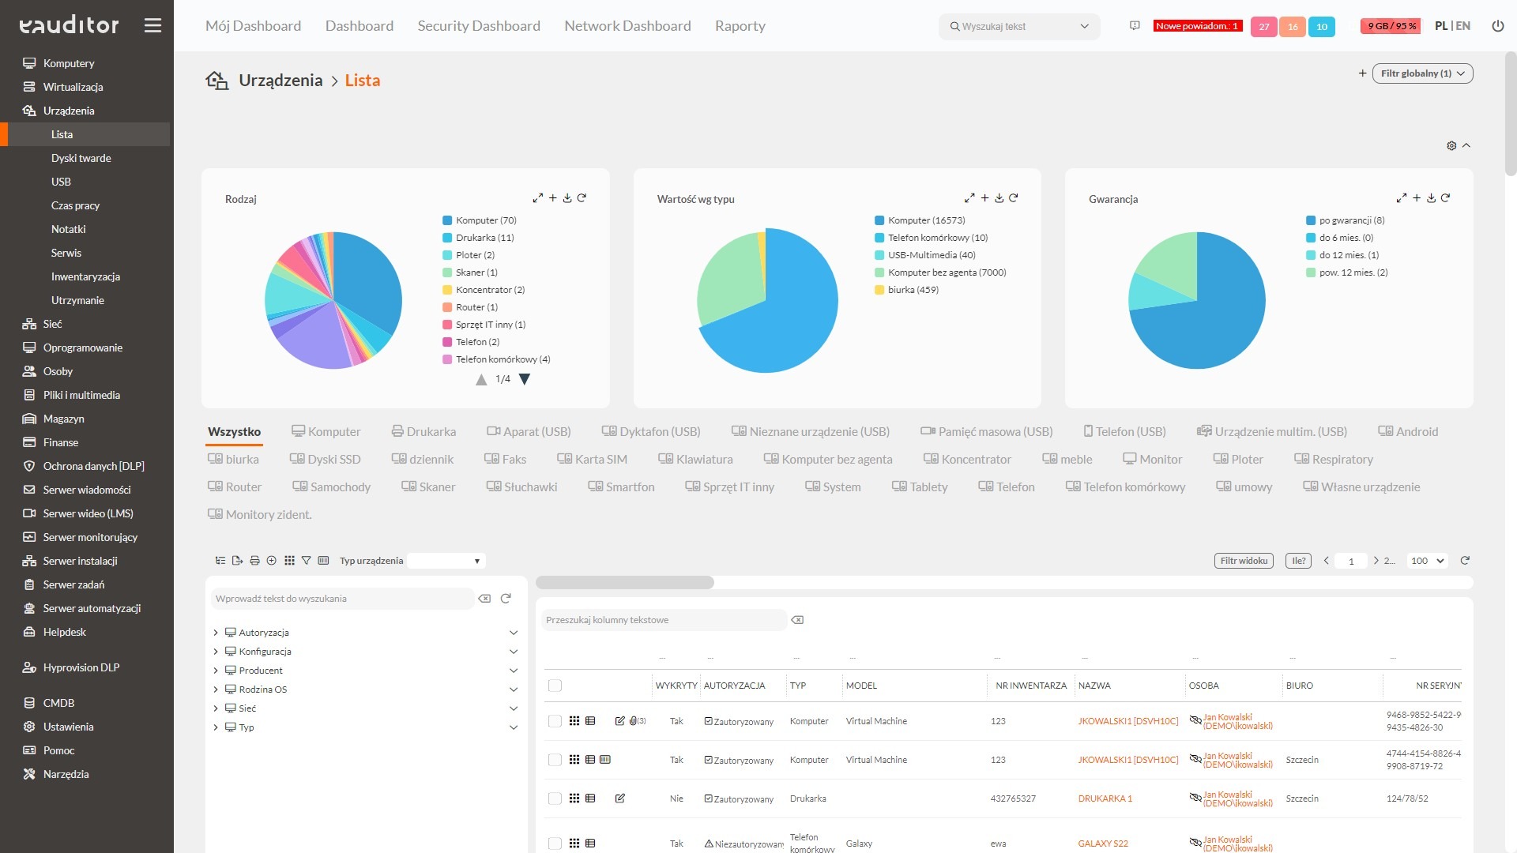Refresh the filter tree panel

click(506, 599)
